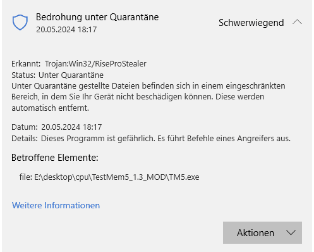314x252 pixels.
Task: Click the quarantine description paragraph
Action: tap(148, 97)
